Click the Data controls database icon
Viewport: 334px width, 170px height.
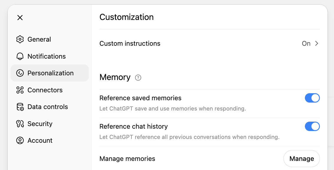(x=20, y=107)
